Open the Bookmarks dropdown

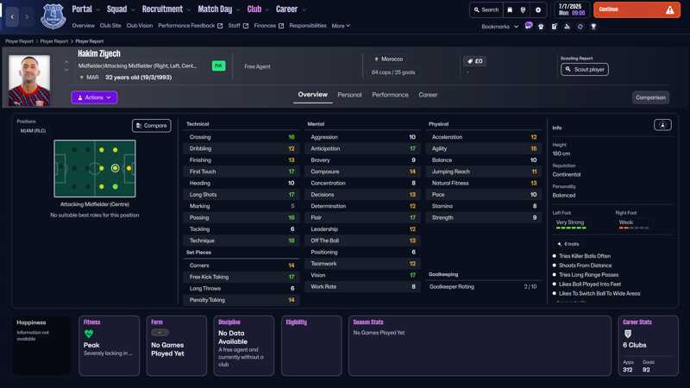click(499, 27)
